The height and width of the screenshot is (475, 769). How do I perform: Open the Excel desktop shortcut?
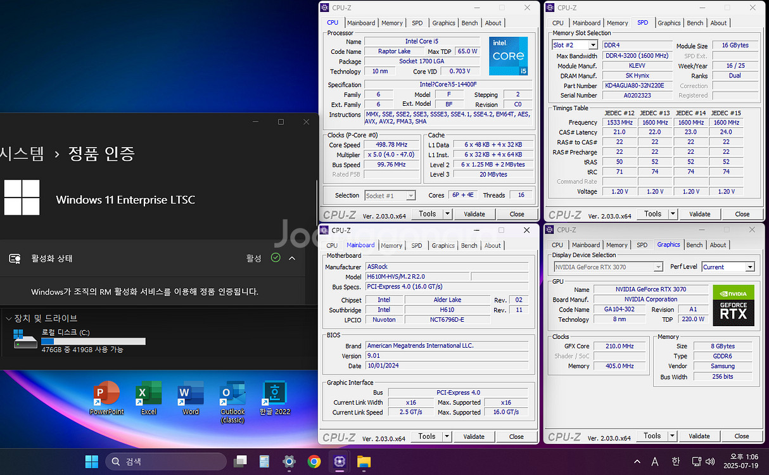(x=148, y=398)
